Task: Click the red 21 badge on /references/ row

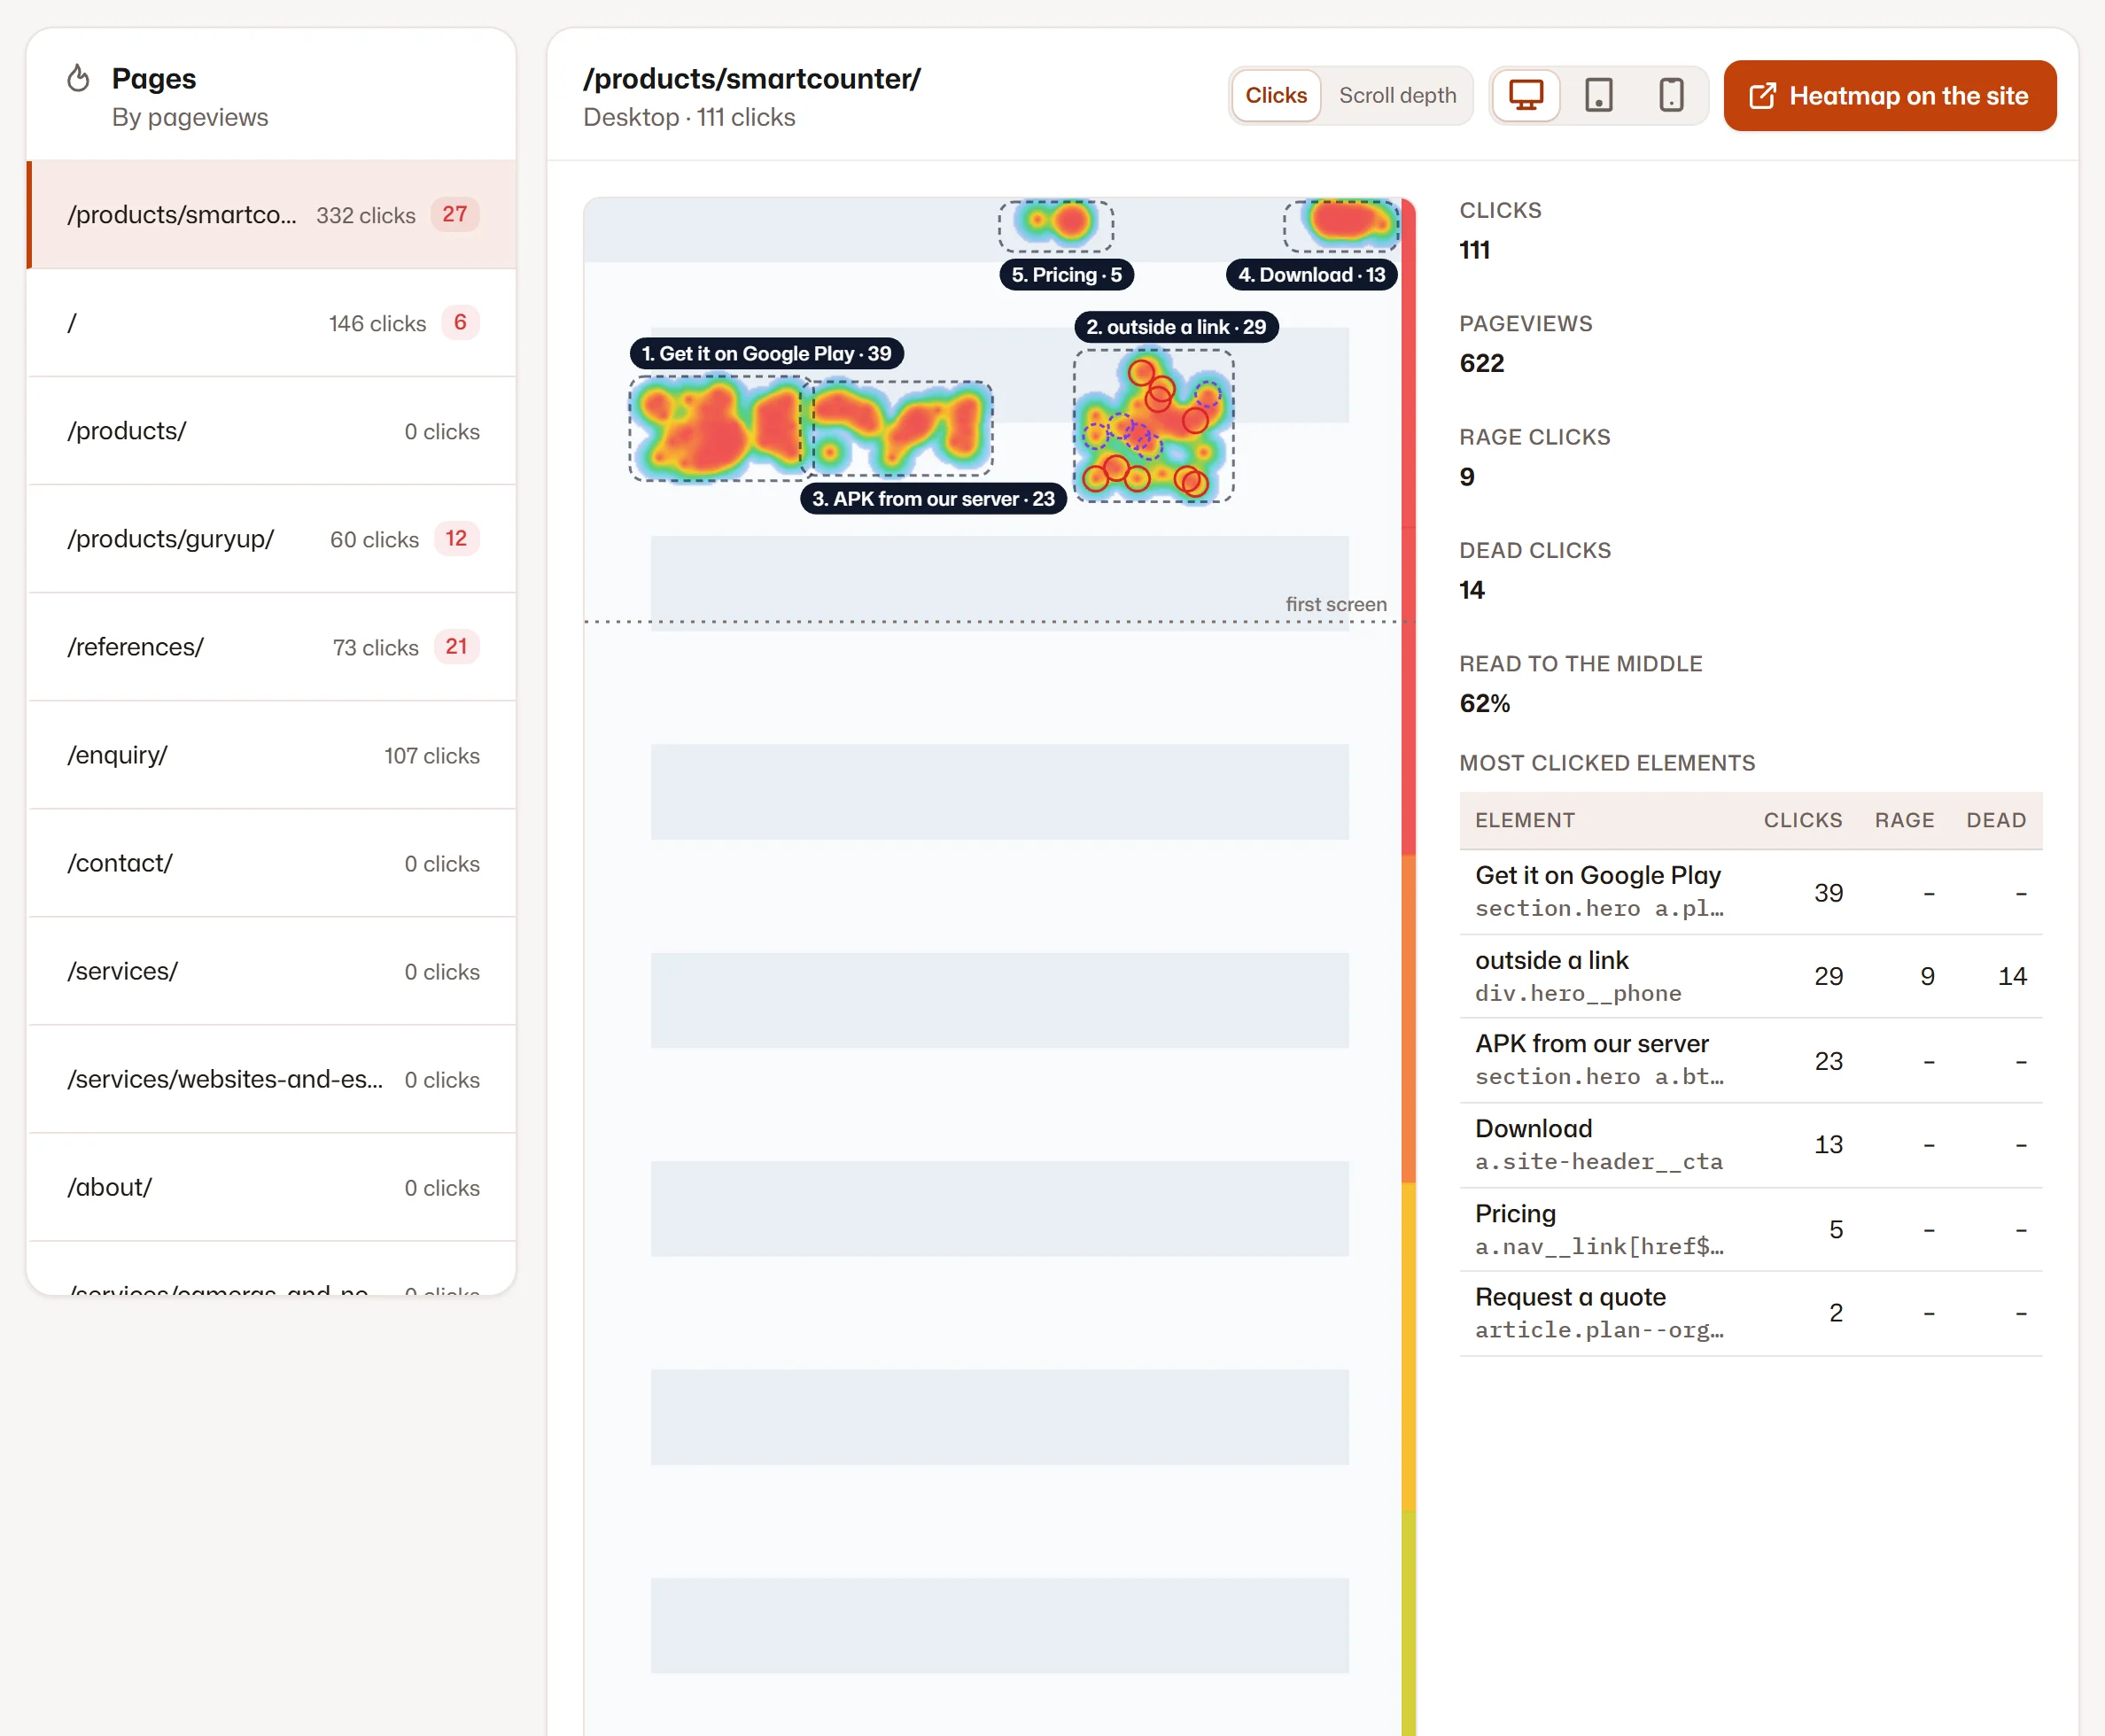Action: pyautogui.click(x=456, y=646)
